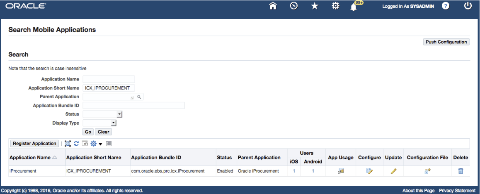This screenshot has height=194, width=480.
Task: Click the Logout power icon
Action: [x=468, y=6]
